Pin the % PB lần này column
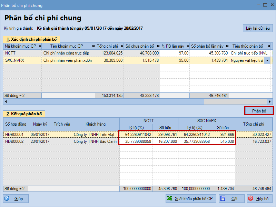Image resolution: width=276 pixels, height=207 pixels. pos(187,46)
